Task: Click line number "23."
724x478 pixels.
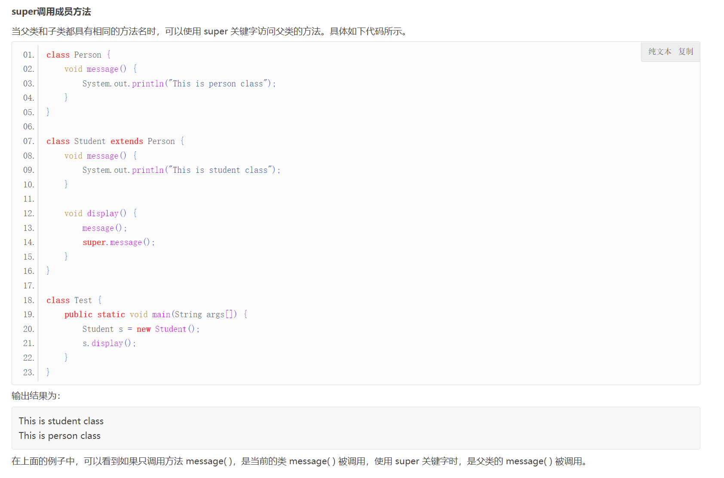Action: pyautogui.click(x=29, y=372)
